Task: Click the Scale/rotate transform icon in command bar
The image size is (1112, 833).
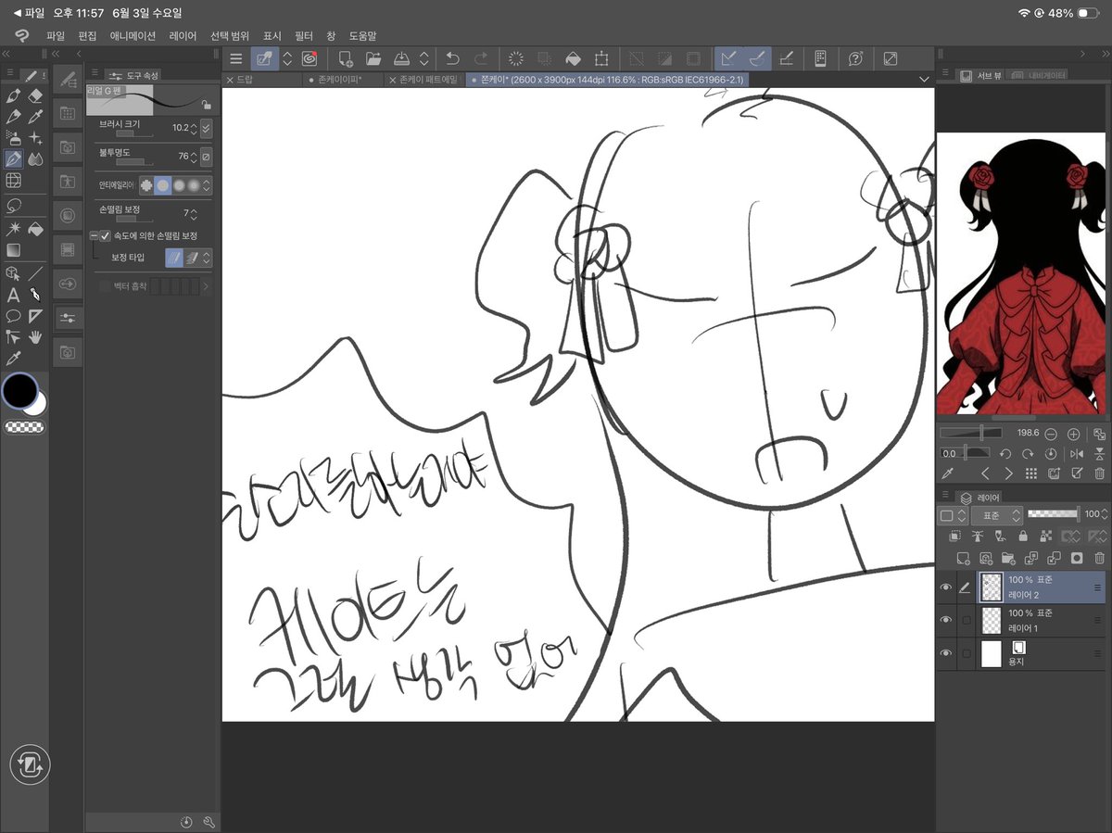Action: pyautogui.click(x=601, y=58)
